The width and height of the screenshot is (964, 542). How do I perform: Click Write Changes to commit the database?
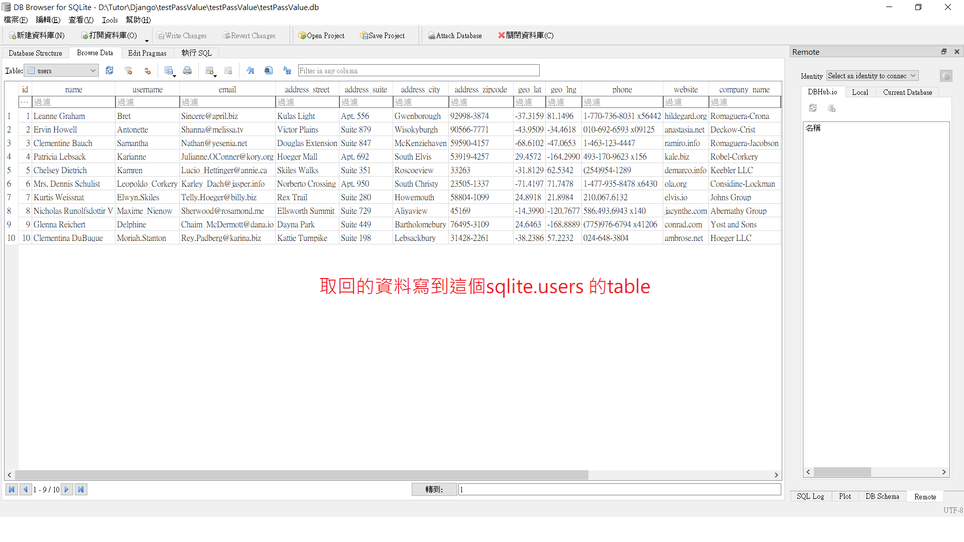pyautogui.click(x=182, y=35)
